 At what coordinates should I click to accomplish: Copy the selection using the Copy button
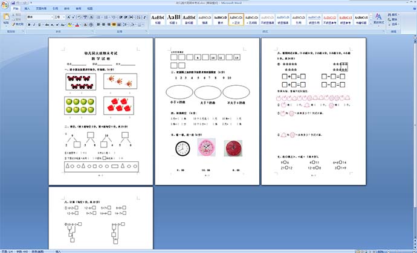(18, 19)
